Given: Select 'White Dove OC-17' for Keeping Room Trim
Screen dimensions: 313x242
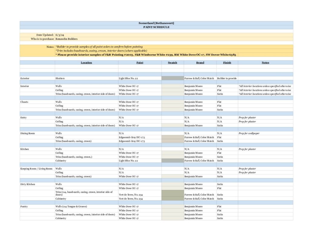Looking at the screenshot, I should (129, 176).
